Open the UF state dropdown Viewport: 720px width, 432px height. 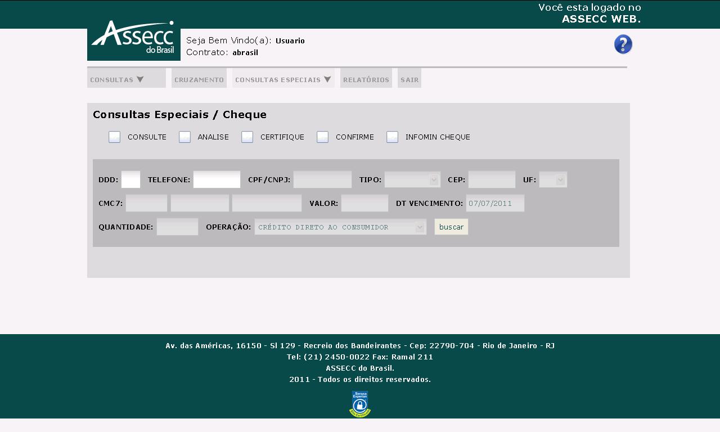[553, 179]
